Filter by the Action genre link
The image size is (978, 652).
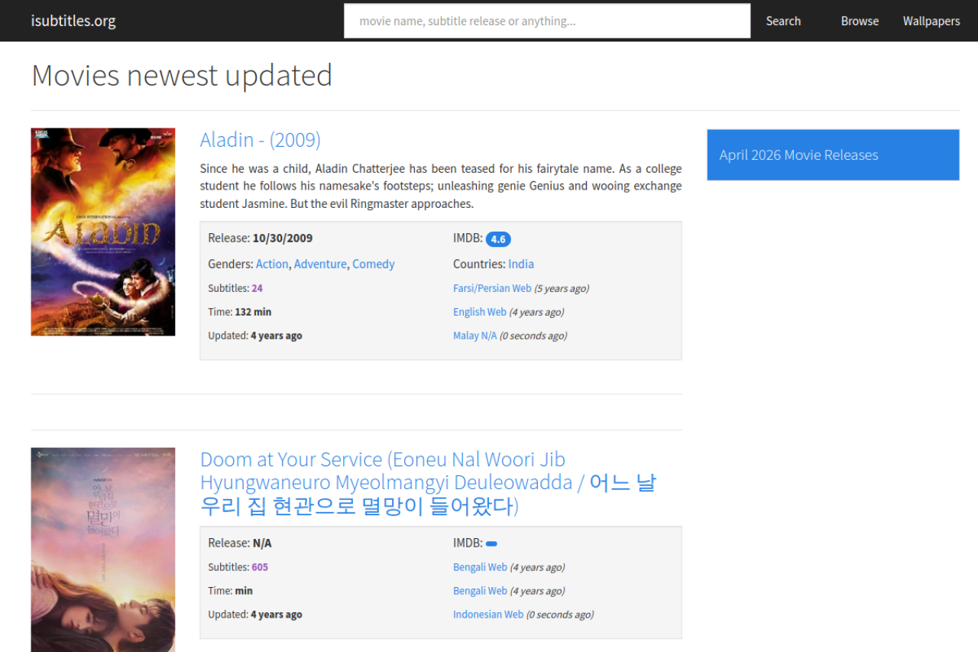click(x=272, y=264)
